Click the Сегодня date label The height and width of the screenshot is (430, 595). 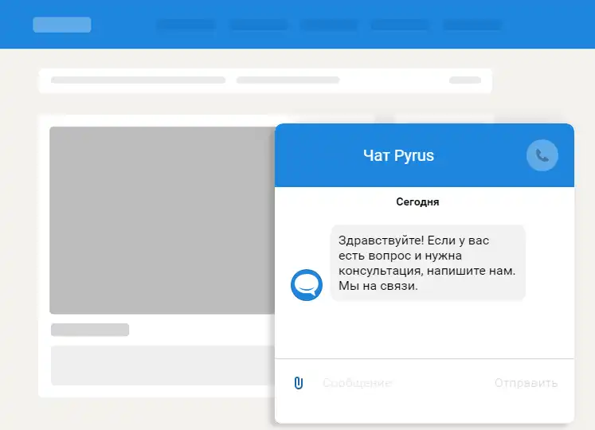click(417, 202)
